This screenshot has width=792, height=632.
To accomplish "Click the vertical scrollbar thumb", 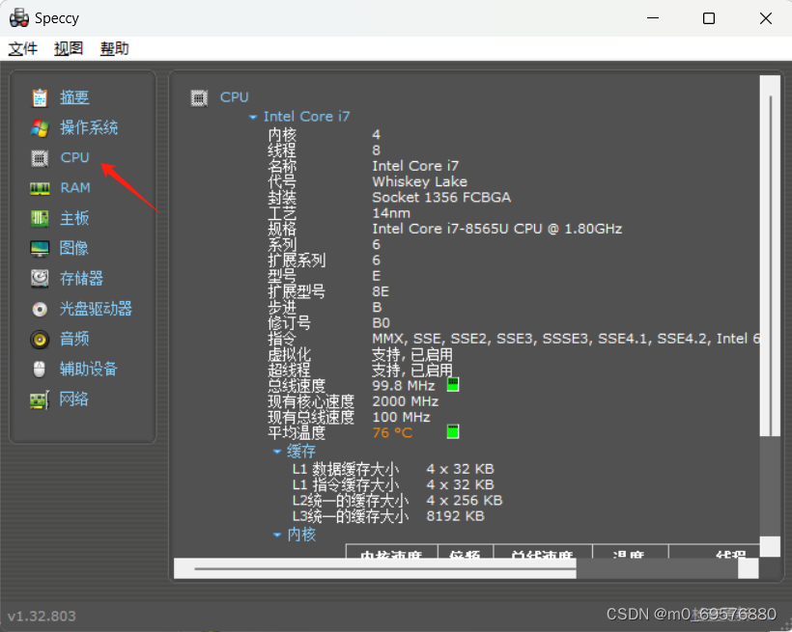I will [771, 265].
